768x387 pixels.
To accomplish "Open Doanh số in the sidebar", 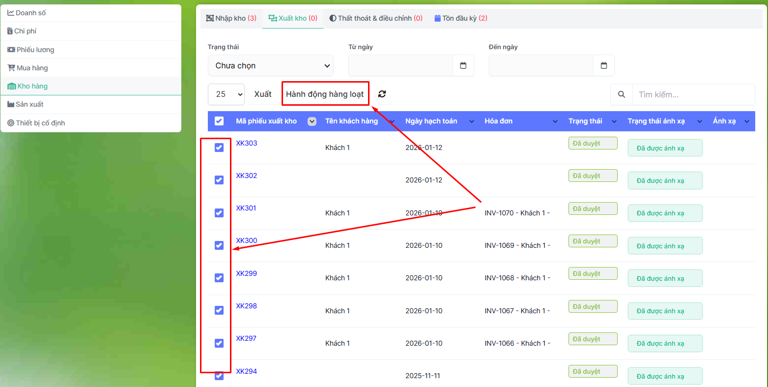I will 30,13.
